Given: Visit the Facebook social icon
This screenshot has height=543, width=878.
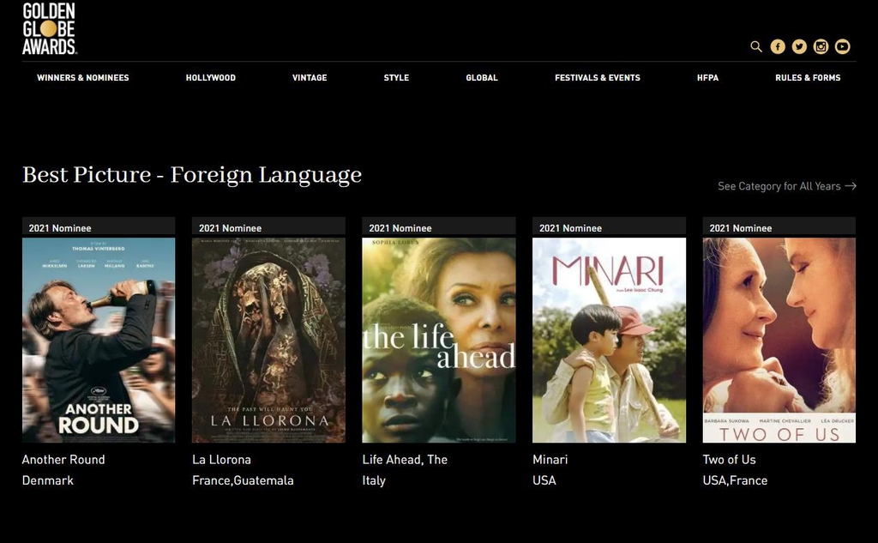Looking at the screenshot, I should [778, 46].
